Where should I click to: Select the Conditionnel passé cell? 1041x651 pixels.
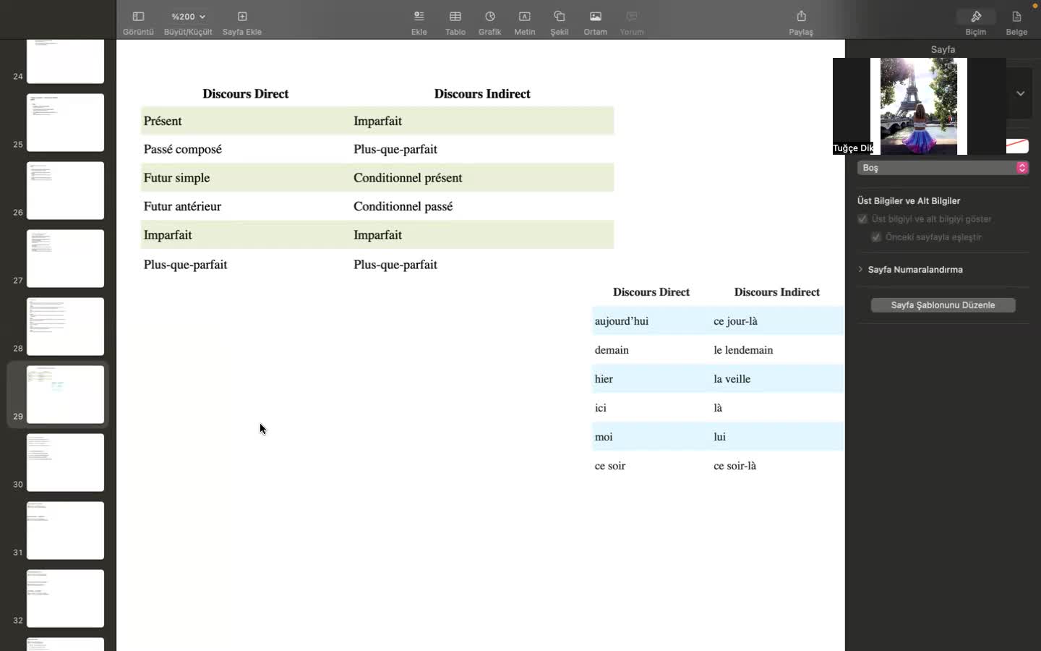[x=482, y=206]
